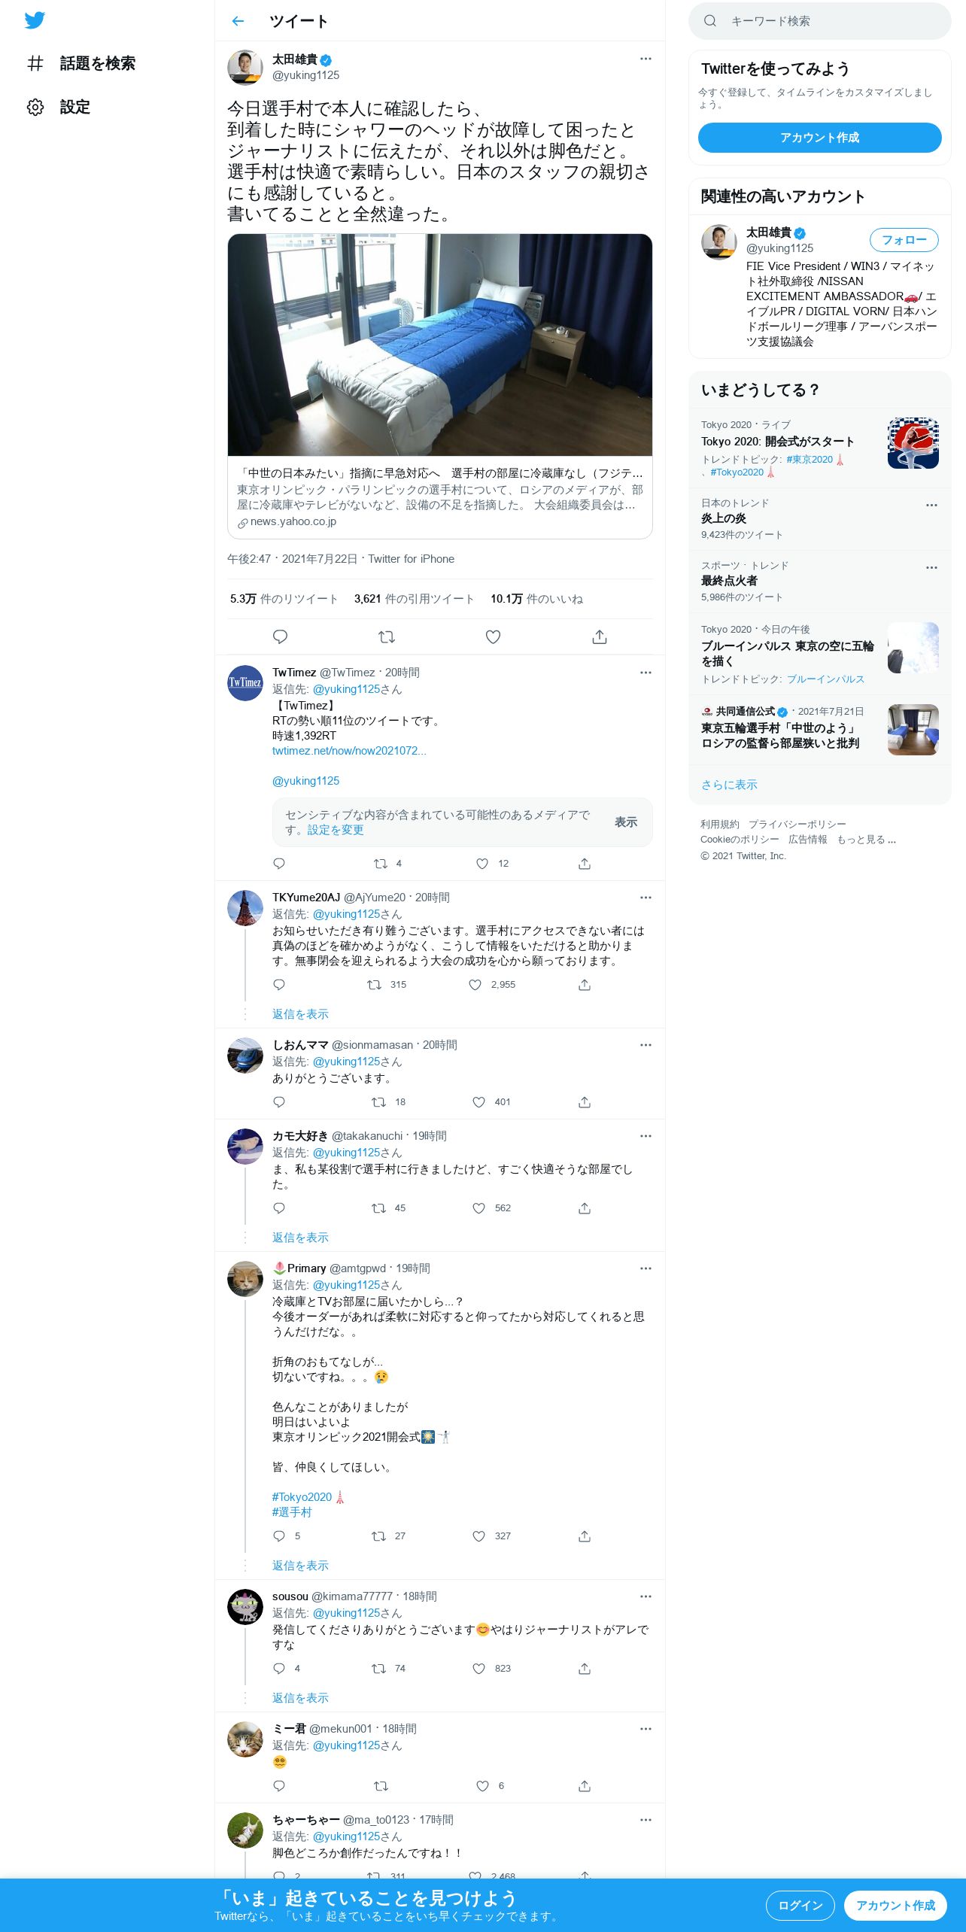Like the main tweet with heart icon
This screenshot has width=966, height=1932.
493,636
